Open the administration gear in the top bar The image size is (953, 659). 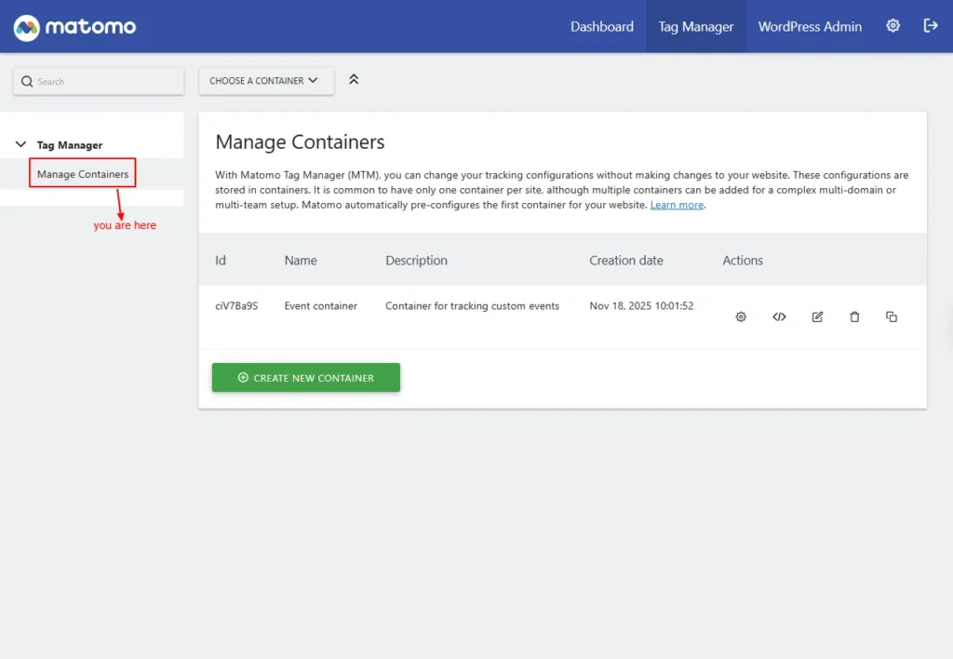tap(893, 26)
